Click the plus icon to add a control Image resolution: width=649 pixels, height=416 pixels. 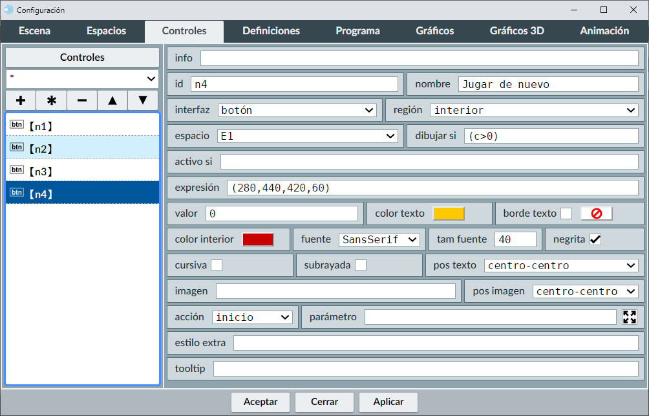[21, 100]
